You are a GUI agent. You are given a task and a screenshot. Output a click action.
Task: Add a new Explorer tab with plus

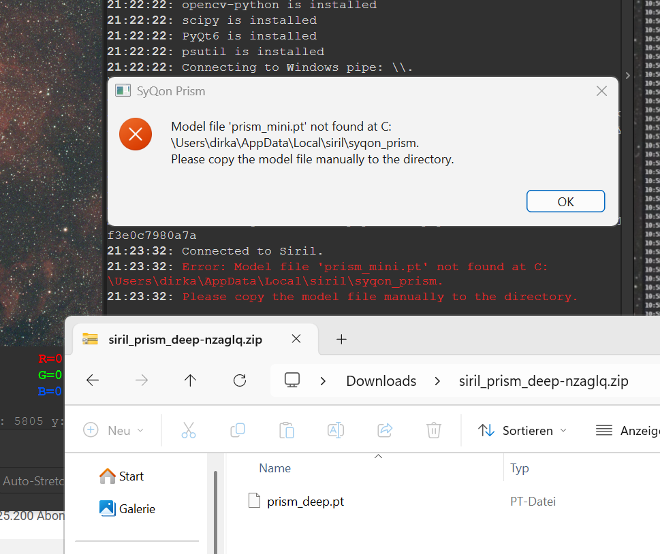click(x=341, y=339)
